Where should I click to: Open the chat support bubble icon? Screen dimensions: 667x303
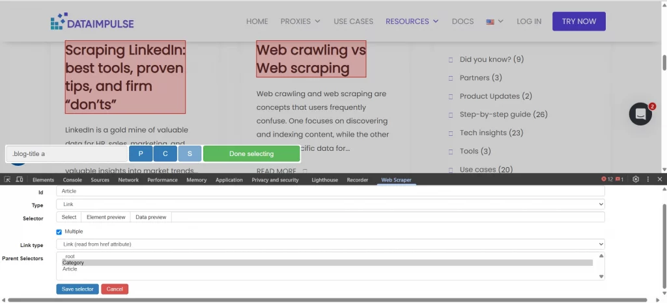pyautogui.click(x=640, y=114)
